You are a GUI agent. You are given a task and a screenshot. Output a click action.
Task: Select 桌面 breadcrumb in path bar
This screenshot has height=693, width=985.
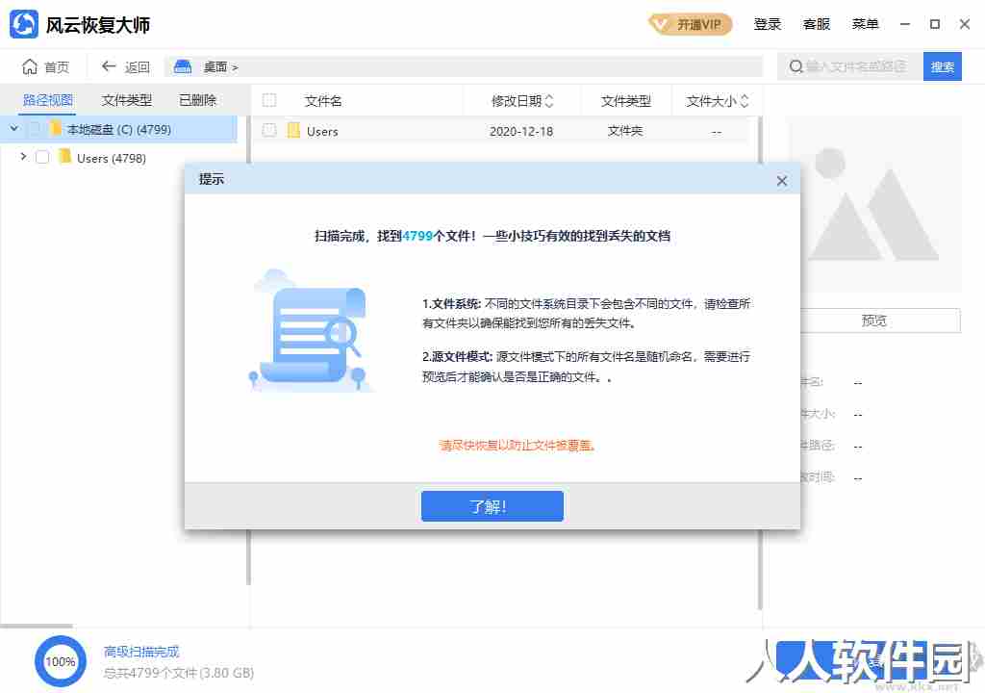(x=215, y=66)
